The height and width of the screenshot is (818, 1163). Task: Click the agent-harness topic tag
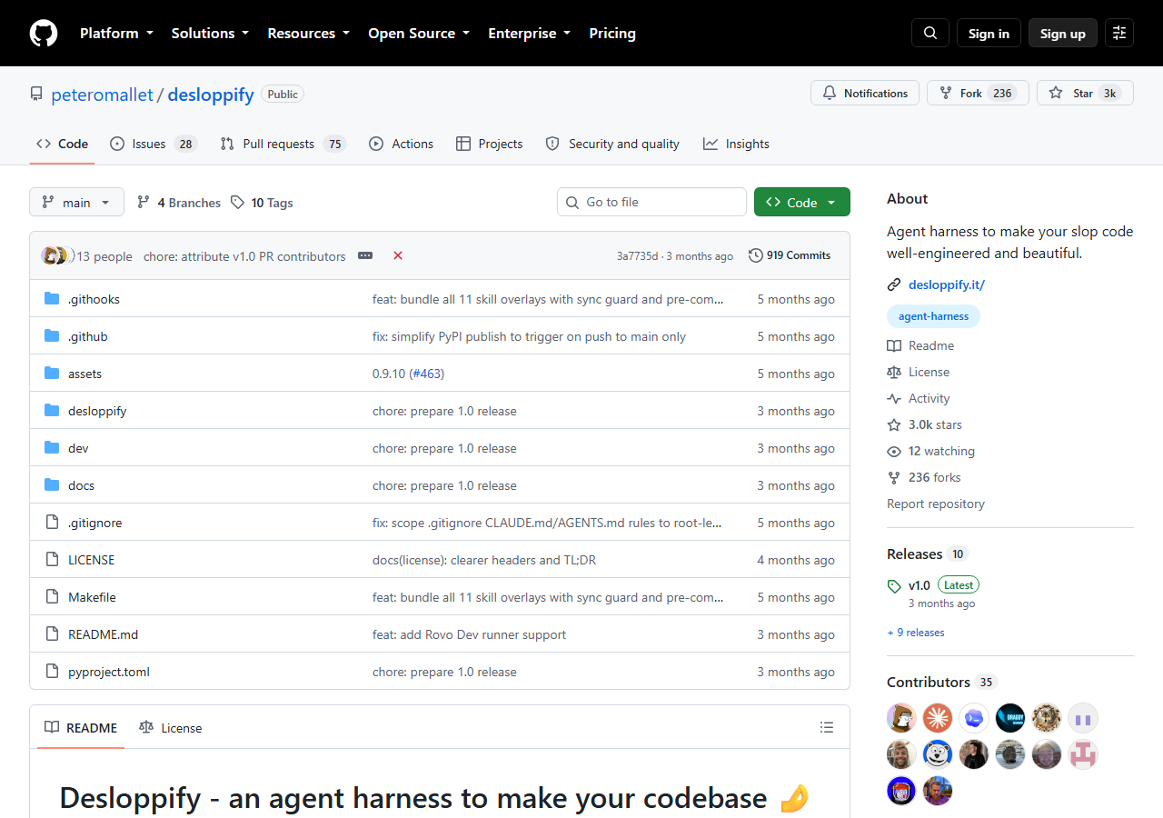pyautogui.click(x=933, y=316)
